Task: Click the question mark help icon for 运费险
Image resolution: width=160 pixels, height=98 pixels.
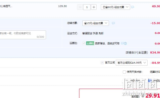Action: [125, 43]
